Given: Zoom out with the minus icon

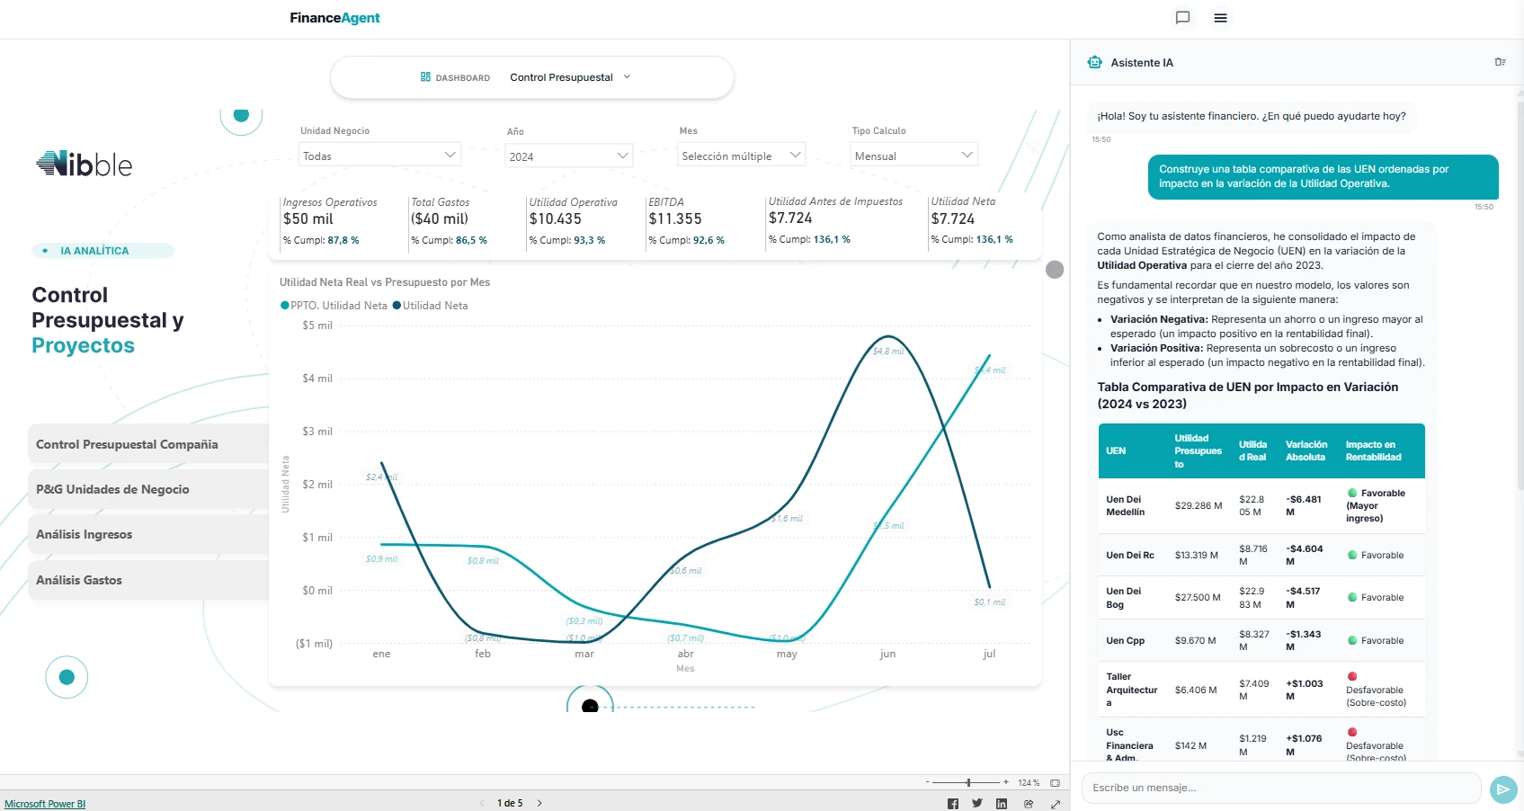Looking at the screenshot, I should [x=928, y=783].
